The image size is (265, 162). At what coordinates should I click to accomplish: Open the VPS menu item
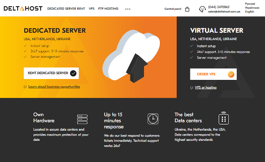91,9
